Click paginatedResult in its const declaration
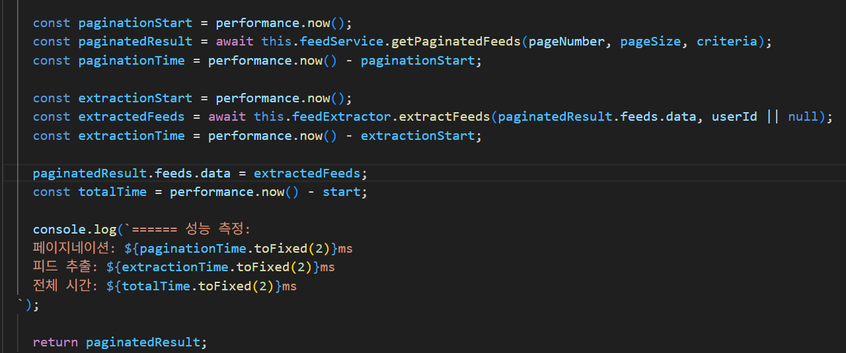 point(135,42)
